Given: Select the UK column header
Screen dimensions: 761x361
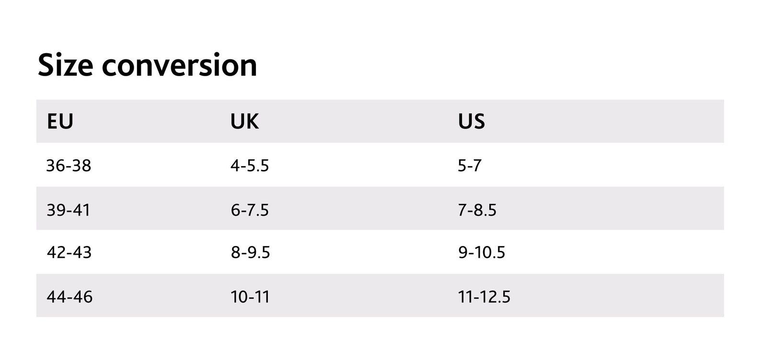Looking at the screenshot, I should pos(244,122).
